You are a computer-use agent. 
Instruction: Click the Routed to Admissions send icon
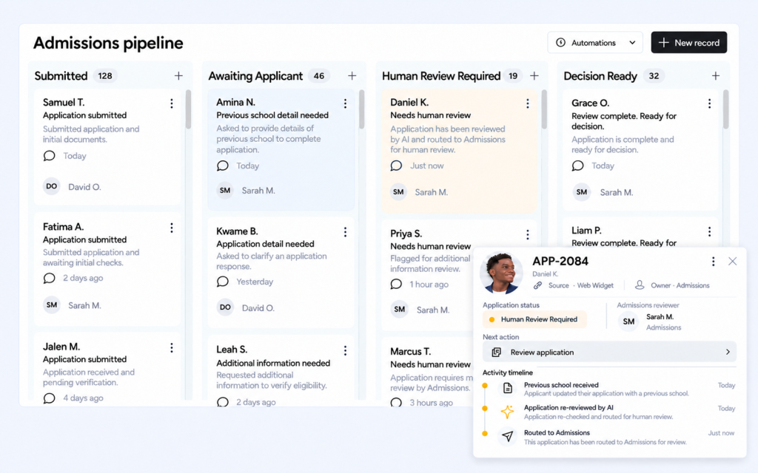507,436
